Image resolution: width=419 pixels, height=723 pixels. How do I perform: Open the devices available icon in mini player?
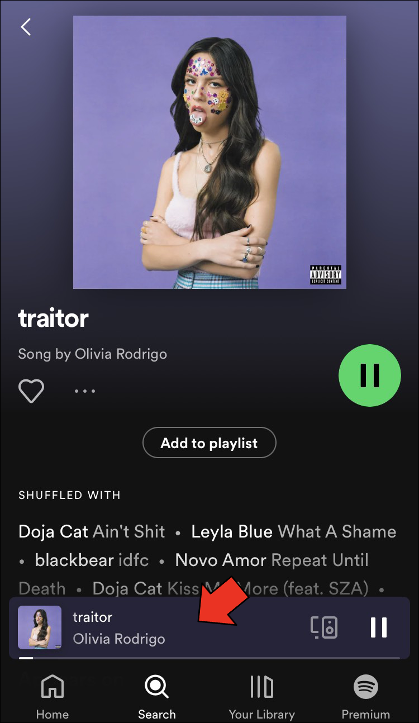(324, 627)
